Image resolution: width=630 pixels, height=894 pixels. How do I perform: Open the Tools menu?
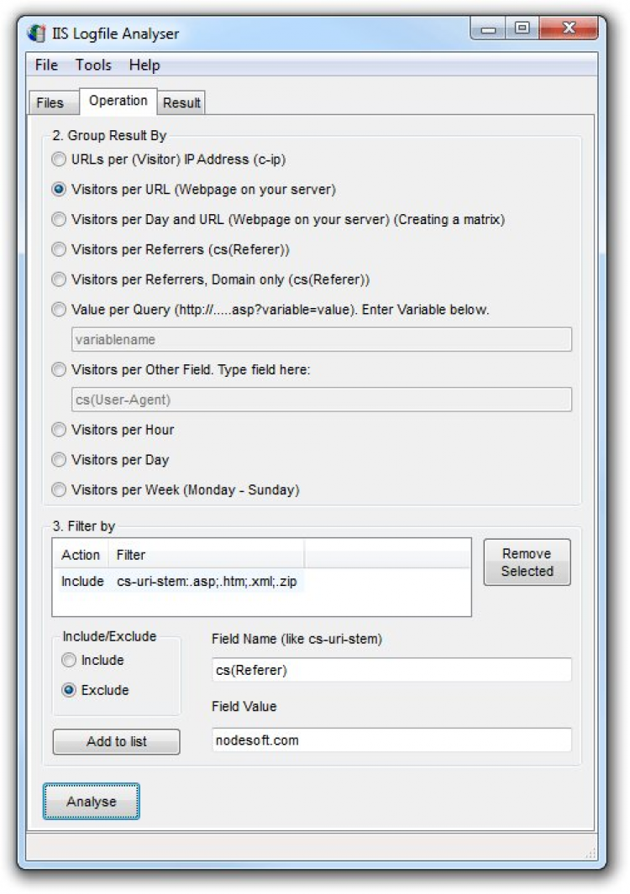[x=93, y=65]
